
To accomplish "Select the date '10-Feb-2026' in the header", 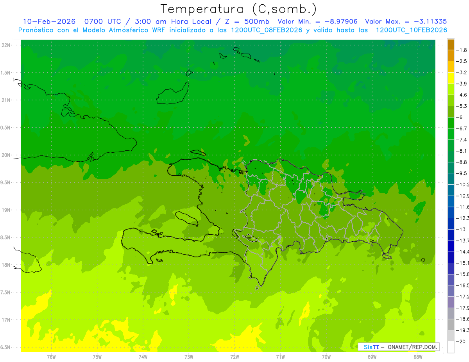I will point(49,21).
